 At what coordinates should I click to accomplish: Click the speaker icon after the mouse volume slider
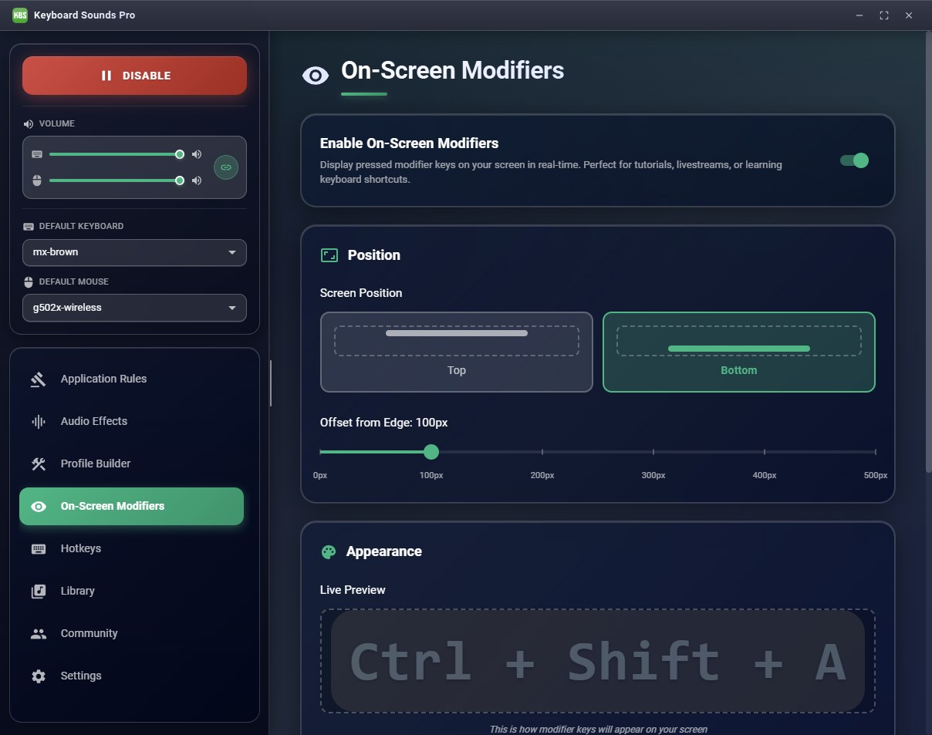coord(197,180)
